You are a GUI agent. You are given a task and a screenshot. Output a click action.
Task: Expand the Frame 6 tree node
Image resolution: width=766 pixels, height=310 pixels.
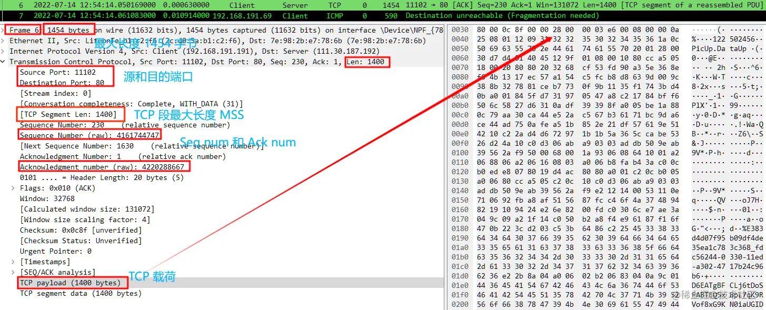[4, 30]
